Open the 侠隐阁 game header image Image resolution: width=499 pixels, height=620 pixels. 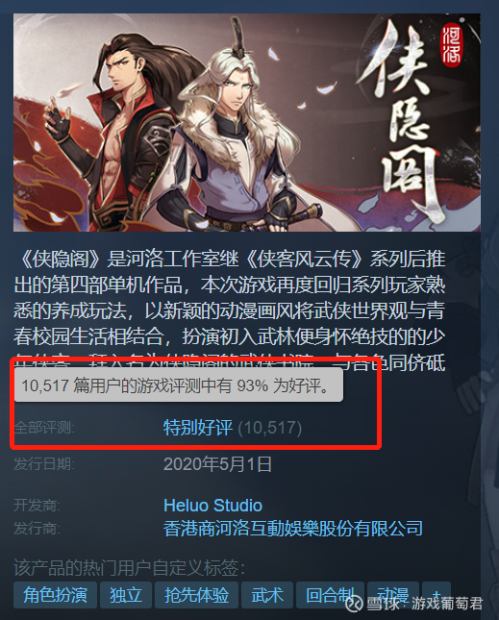pyautogui.click(x=247, y=123)
